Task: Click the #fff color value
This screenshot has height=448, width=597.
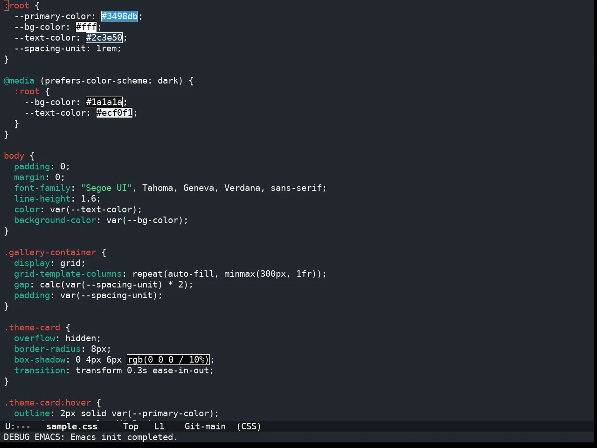Action: coord(86,27)
